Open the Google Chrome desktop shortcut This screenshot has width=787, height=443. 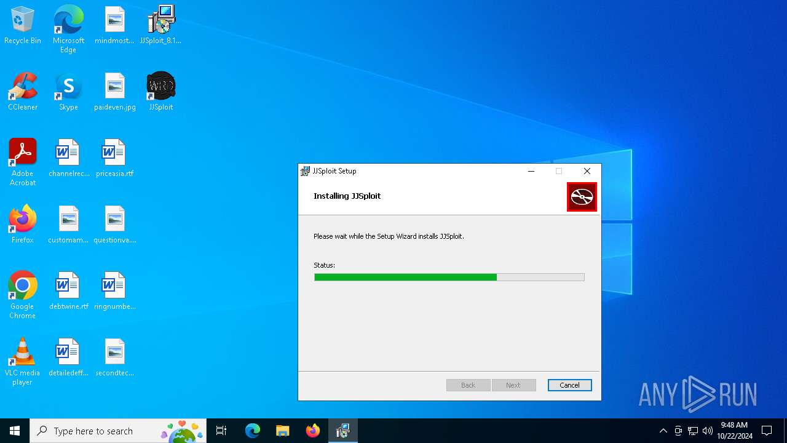[x=23, y=295]
